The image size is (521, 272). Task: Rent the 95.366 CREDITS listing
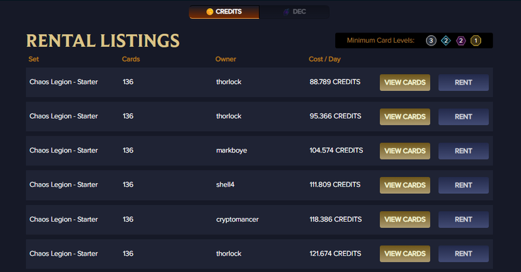[463, 117]
